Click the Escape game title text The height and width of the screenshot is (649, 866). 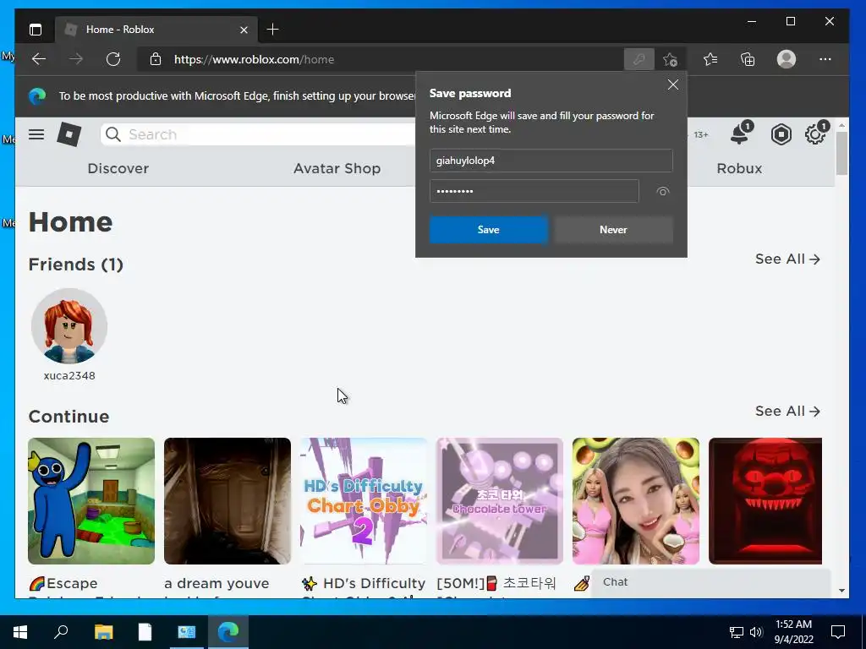click(63, 583)
